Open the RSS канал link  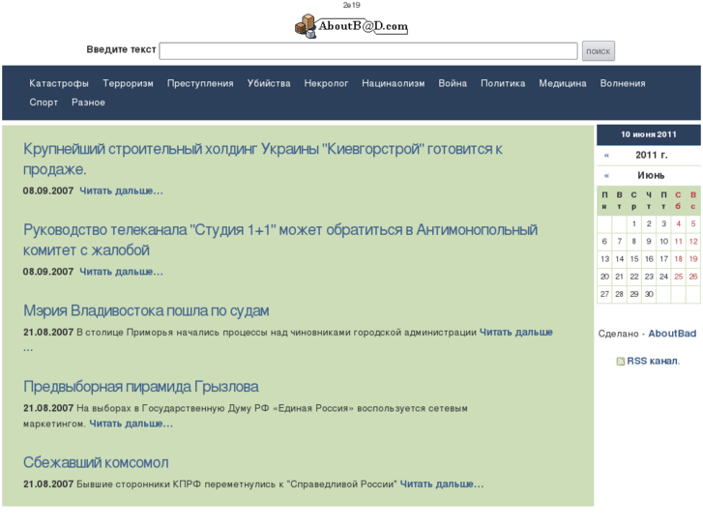[x=653, y=361]
